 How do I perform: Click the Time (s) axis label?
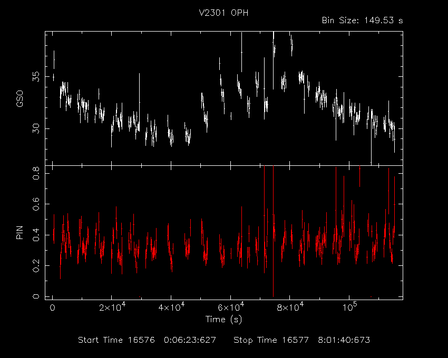point(223,319)
